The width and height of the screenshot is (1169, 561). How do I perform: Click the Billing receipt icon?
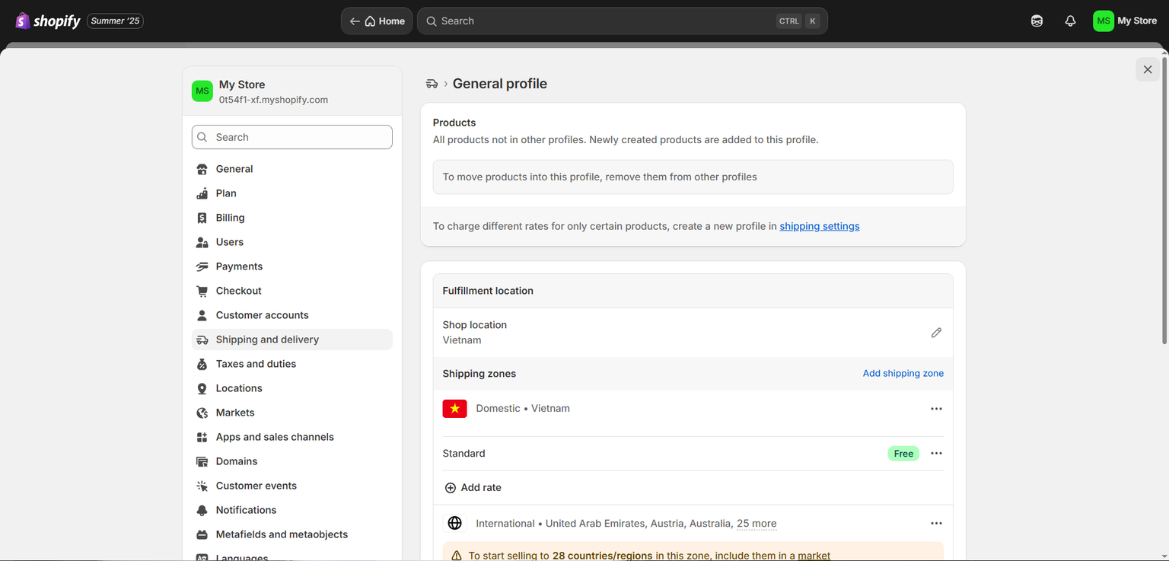202,218
